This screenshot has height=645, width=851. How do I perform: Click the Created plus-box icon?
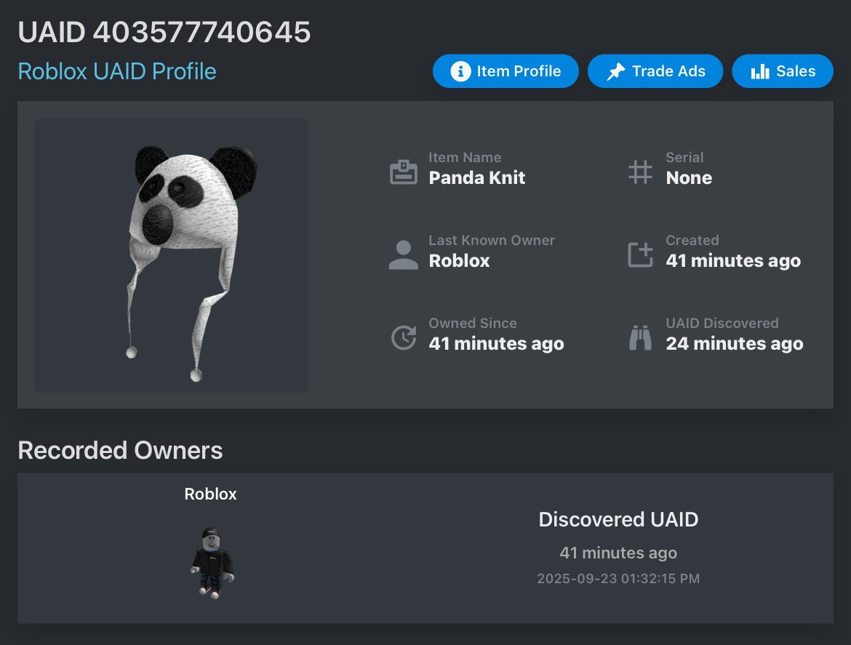point(640,255)
